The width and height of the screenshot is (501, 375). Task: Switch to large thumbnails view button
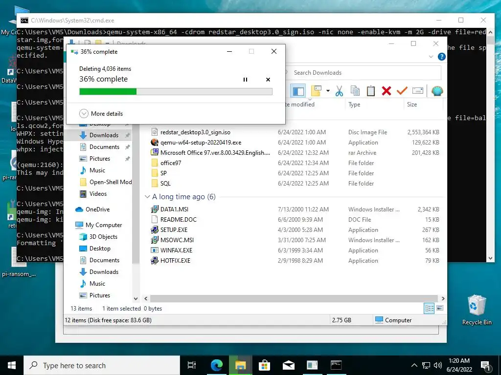(440, 309)
